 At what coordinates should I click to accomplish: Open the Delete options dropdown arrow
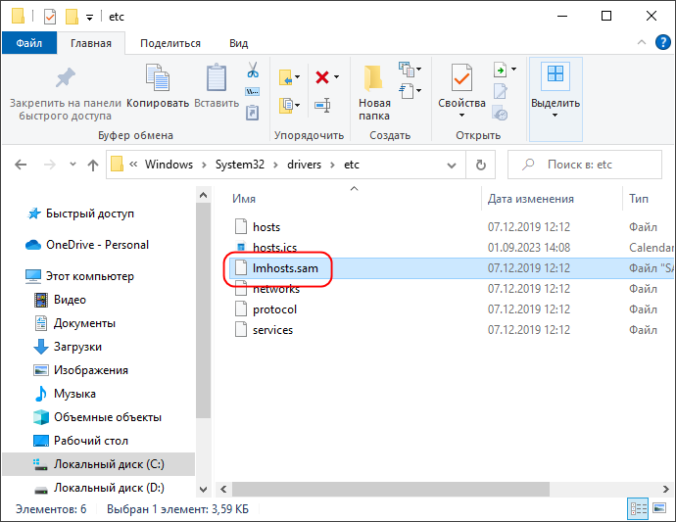[336, 77]
